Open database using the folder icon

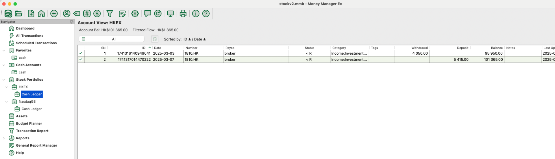(18, 14)
